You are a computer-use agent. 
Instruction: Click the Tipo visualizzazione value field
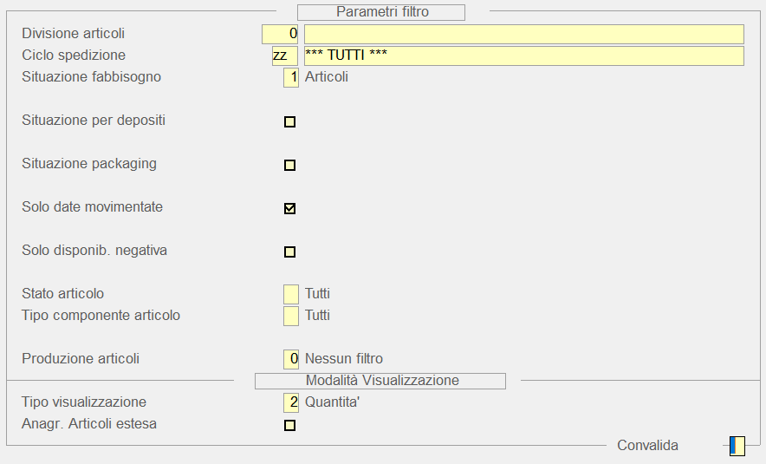point(291,402)
